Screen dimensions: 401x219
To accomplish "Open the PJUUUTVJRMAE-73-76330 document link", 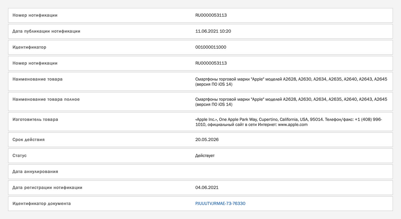I will click(x=220, y=204).
